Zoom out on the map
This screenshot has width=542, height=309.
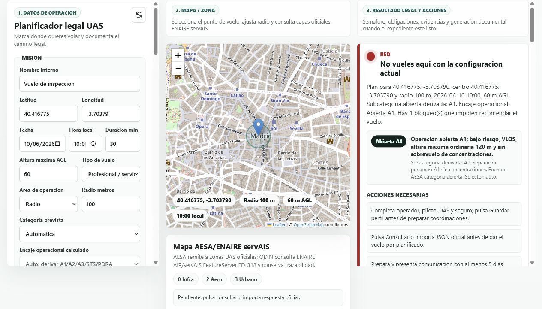click(178, 68)
